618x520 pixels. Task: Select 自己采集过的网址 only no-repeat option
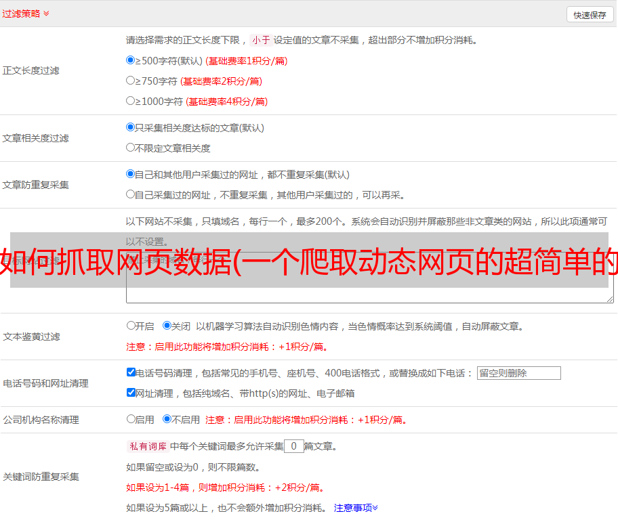131,194
